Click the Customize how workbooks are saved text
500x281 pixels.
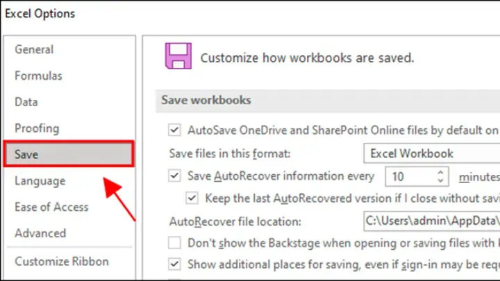[307, 58]
